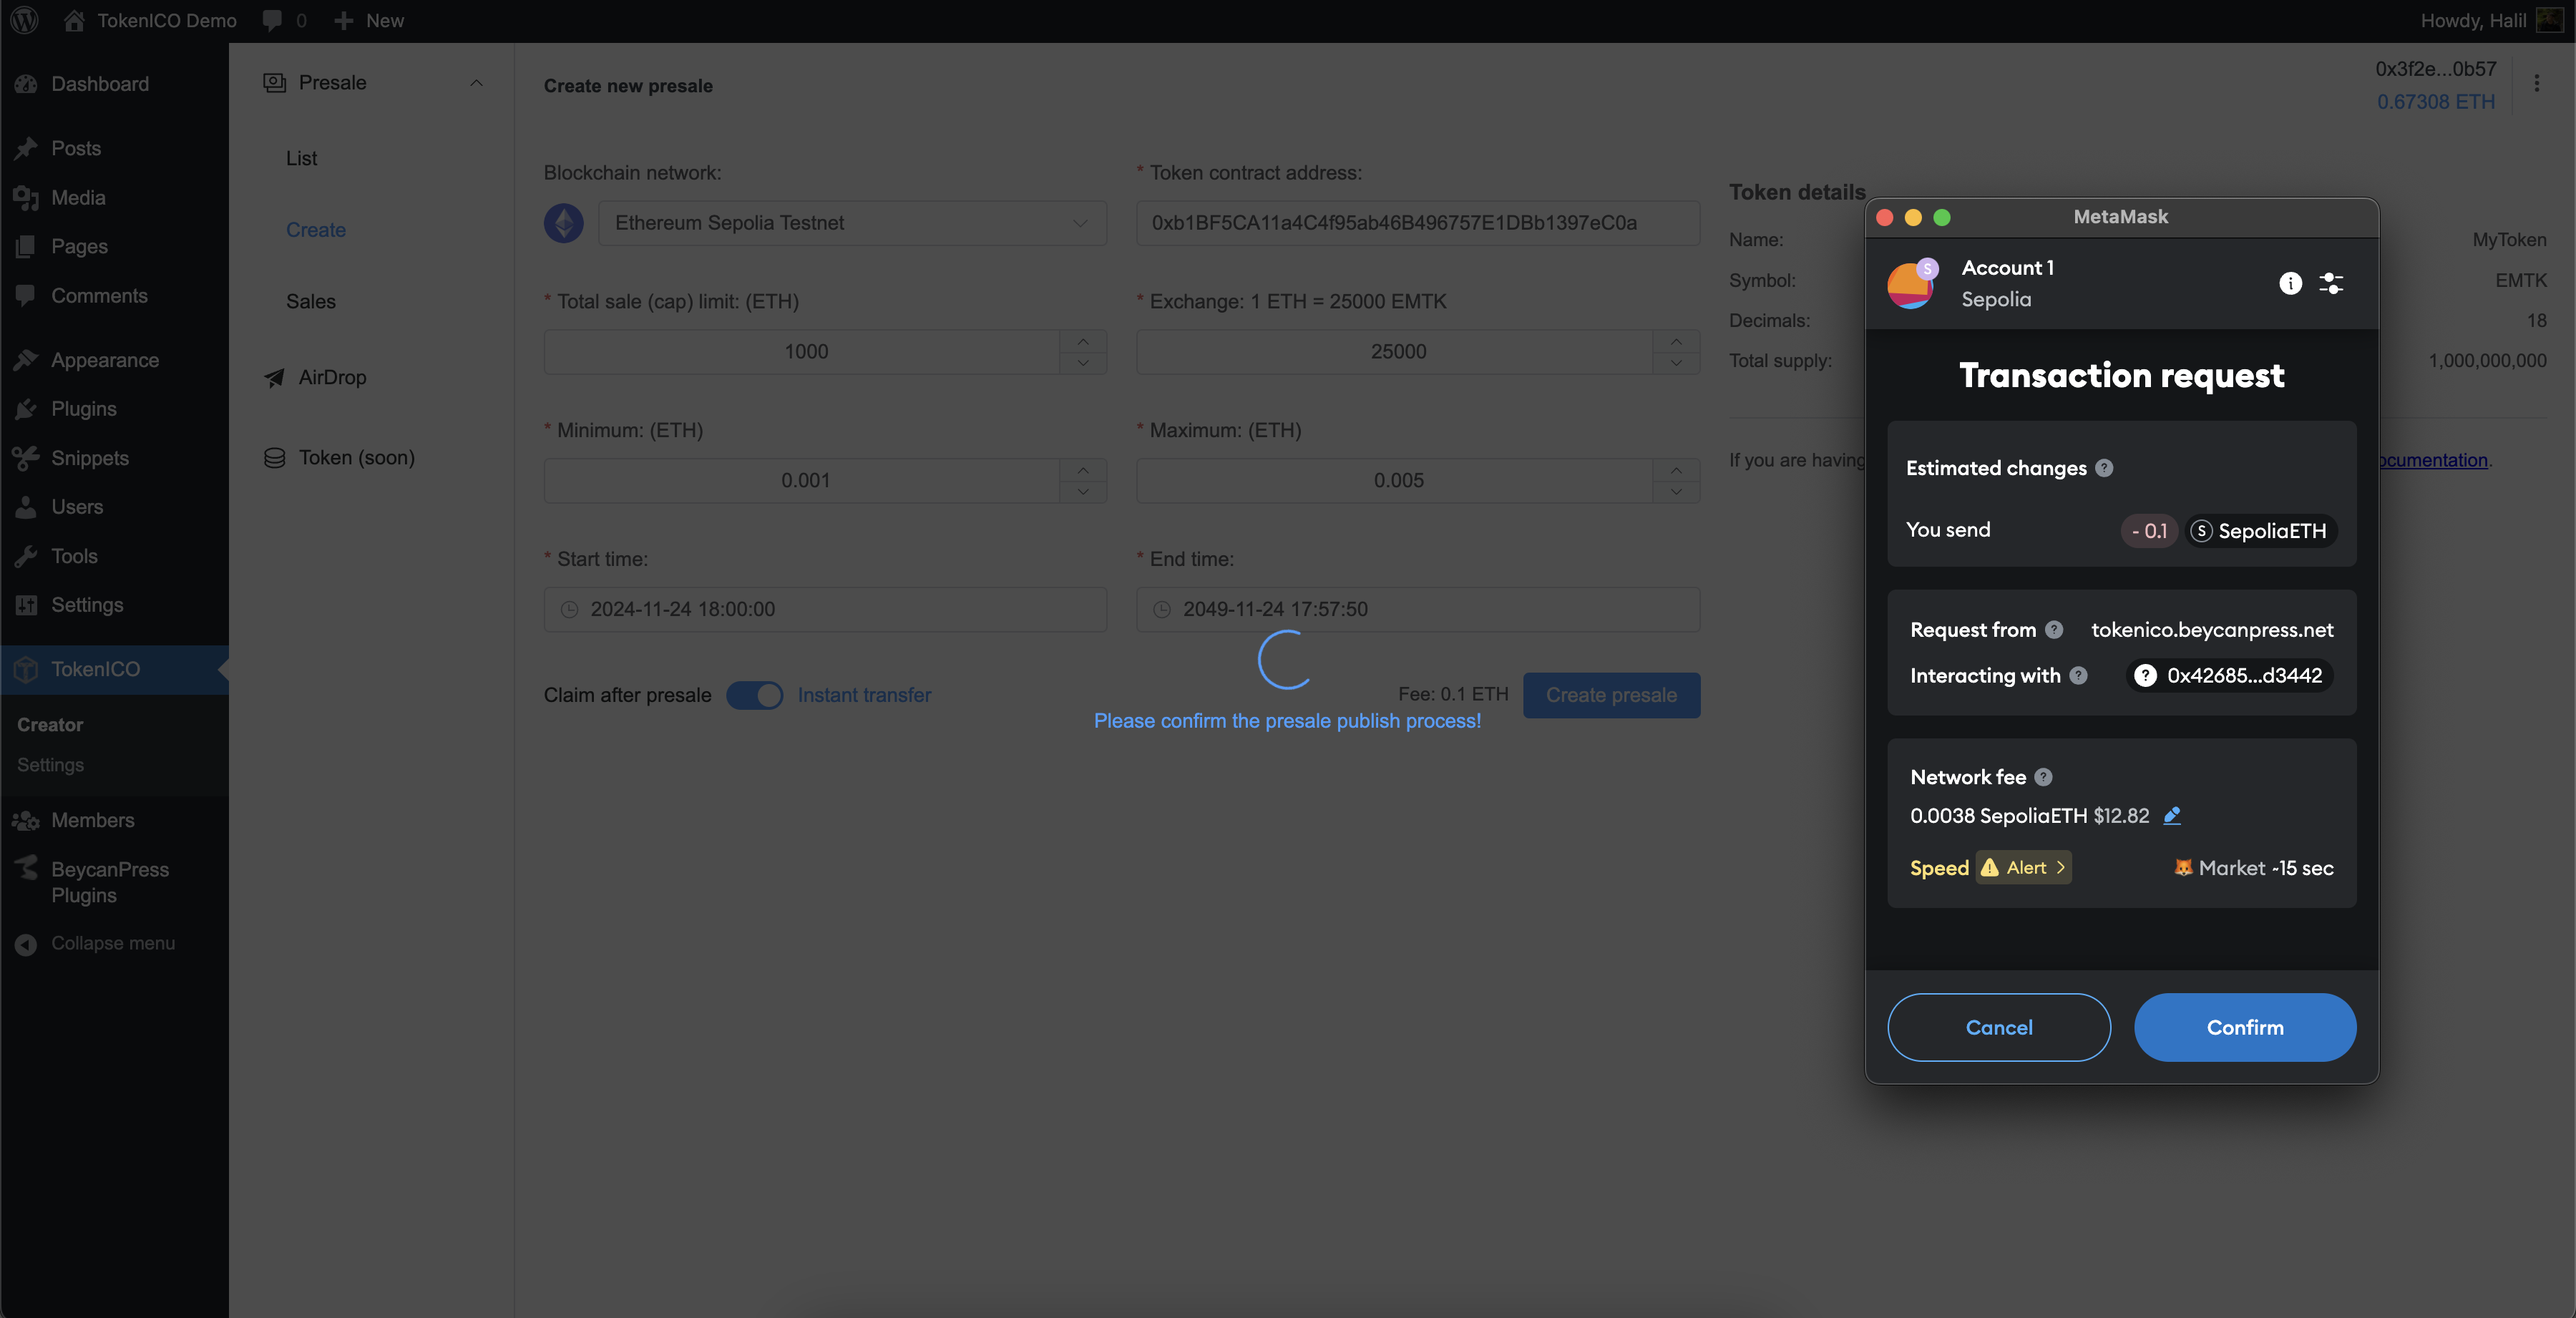
Task: Decrease the Total sale cap value
Action: (x=1083, y=363)
